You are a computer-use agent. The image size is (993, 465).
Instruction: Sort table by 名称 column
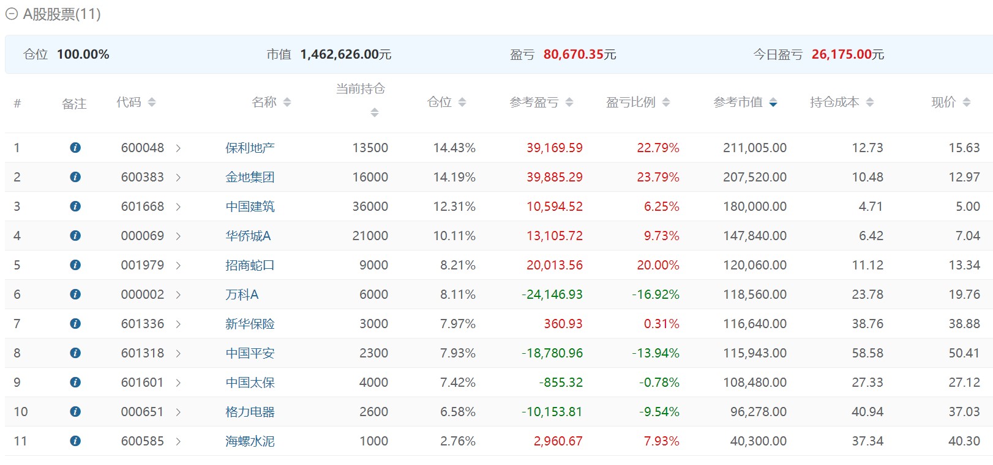click(287, 103)
